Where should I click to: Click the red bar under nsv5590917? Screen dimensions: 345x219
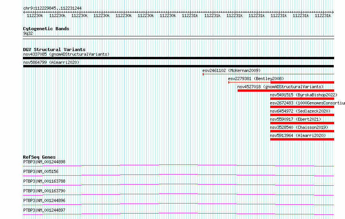[302, 123]
